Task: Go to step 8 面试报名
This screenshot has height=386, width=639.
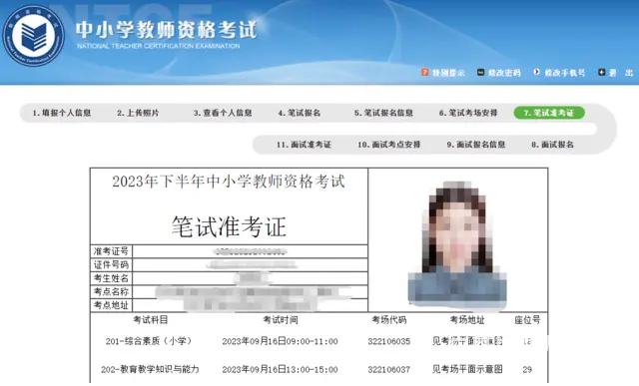Action: 552,145
